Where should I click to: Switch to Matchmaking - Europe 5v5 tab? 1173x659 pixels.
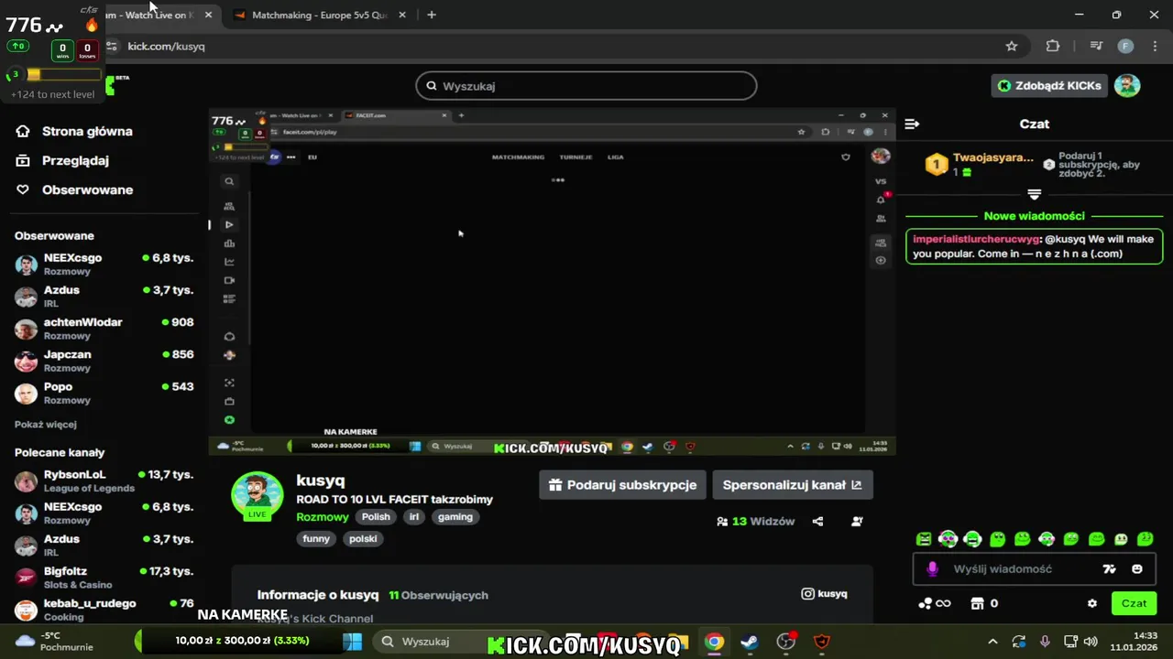point(319,16)
